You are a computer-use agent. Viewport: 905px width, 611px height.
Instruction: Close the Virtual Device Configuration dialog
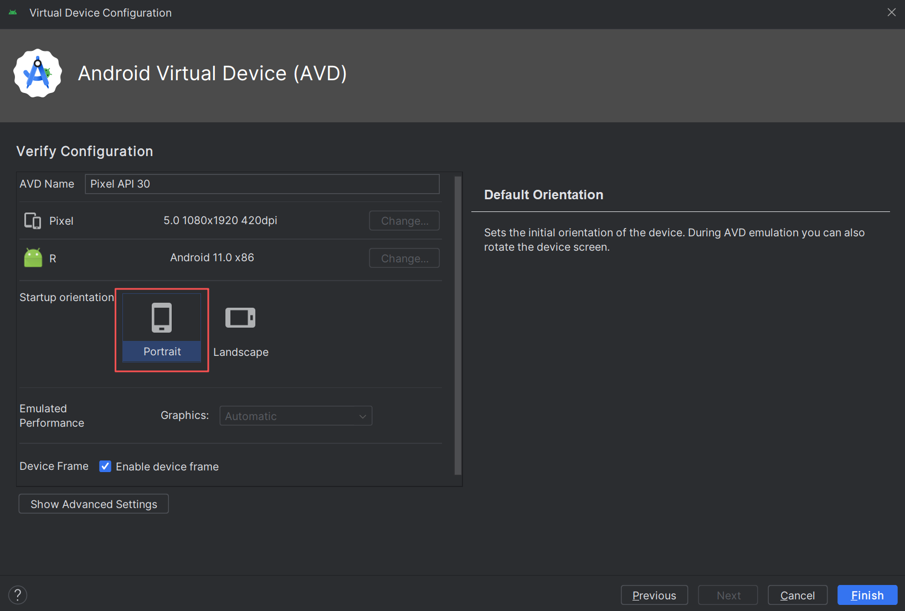(891, 12)
